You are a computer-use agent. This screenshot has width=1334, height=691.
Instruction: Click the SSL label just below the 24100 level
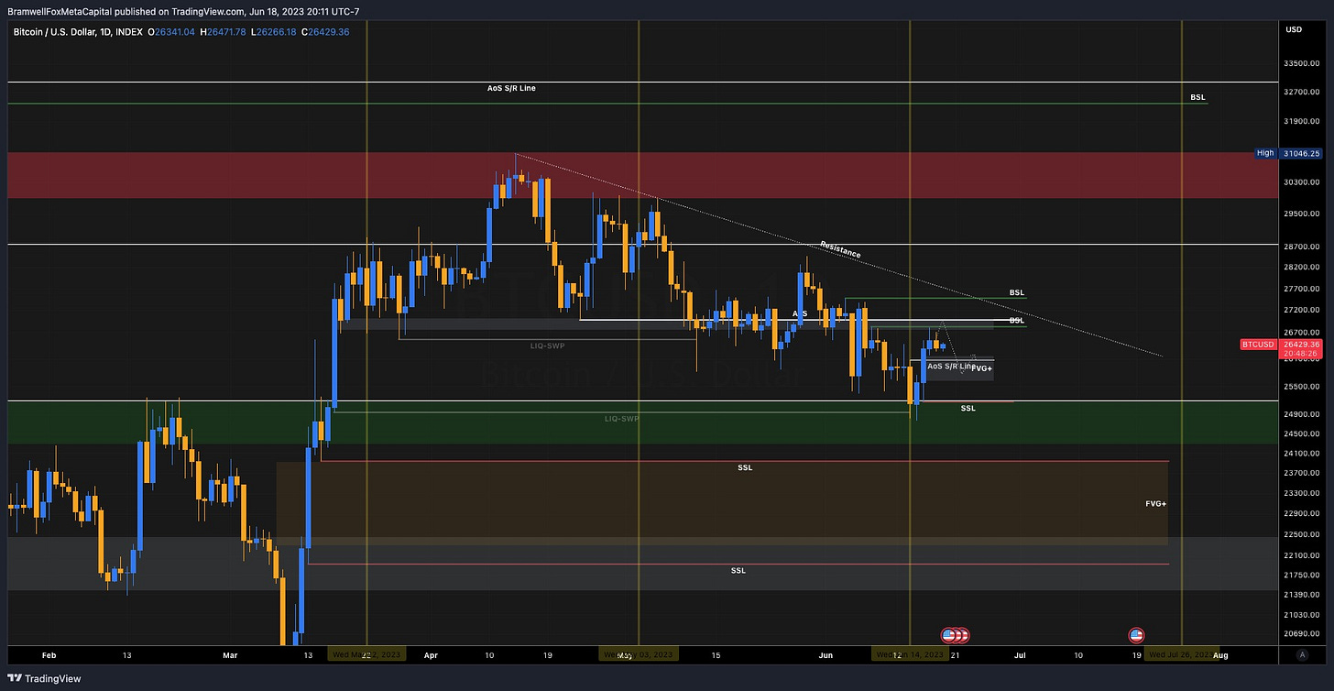[745, 467]
